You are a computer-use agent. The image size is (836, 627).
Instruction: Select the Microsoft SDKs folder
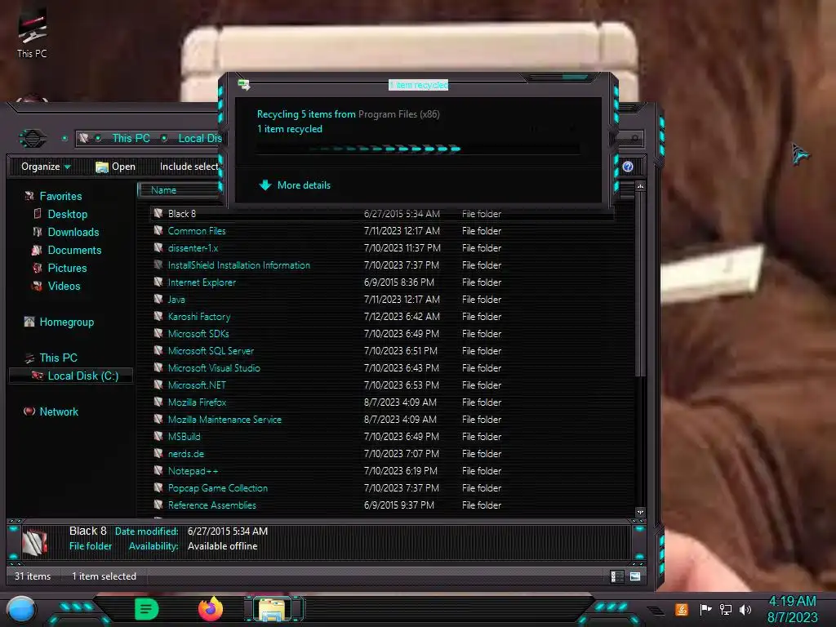click(198, 334)
